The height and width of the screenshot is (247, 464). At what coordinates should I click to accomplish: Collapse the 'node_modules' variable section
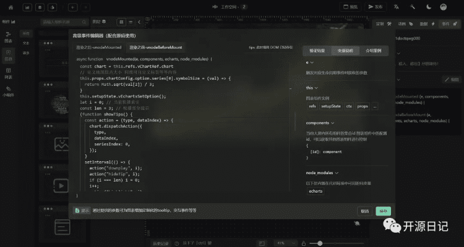(337, 173)
